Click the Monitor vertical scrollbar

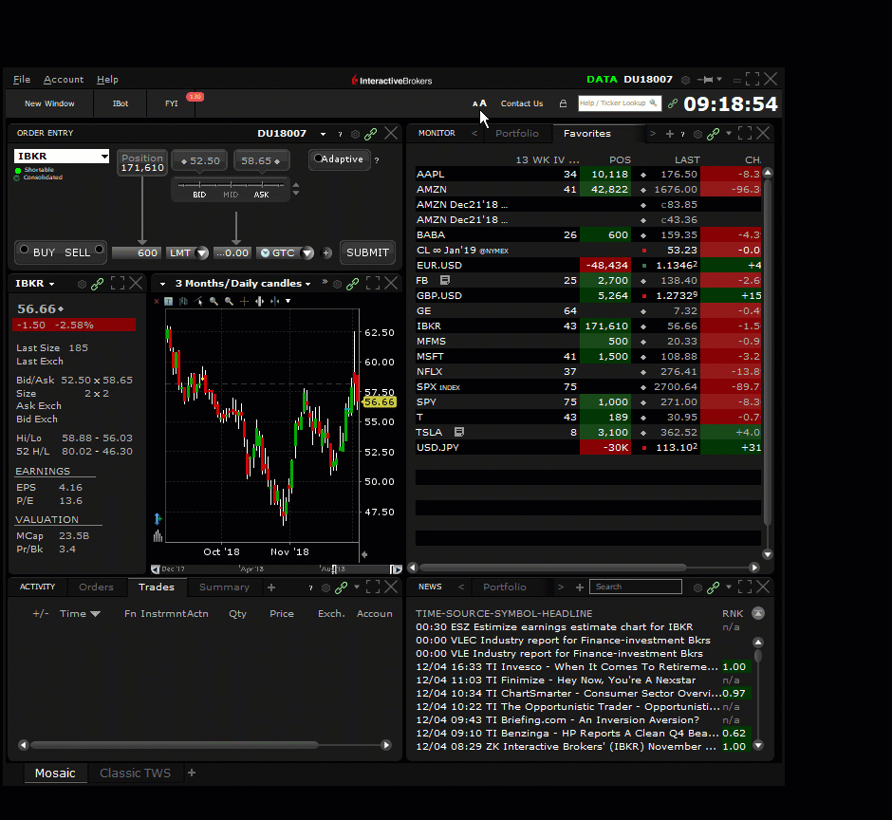(768, 353)
